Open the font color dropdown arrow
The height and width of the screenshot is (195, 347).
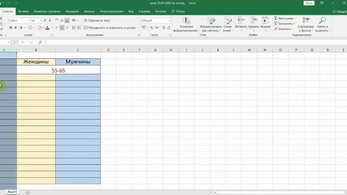click(x=51, y=28)
